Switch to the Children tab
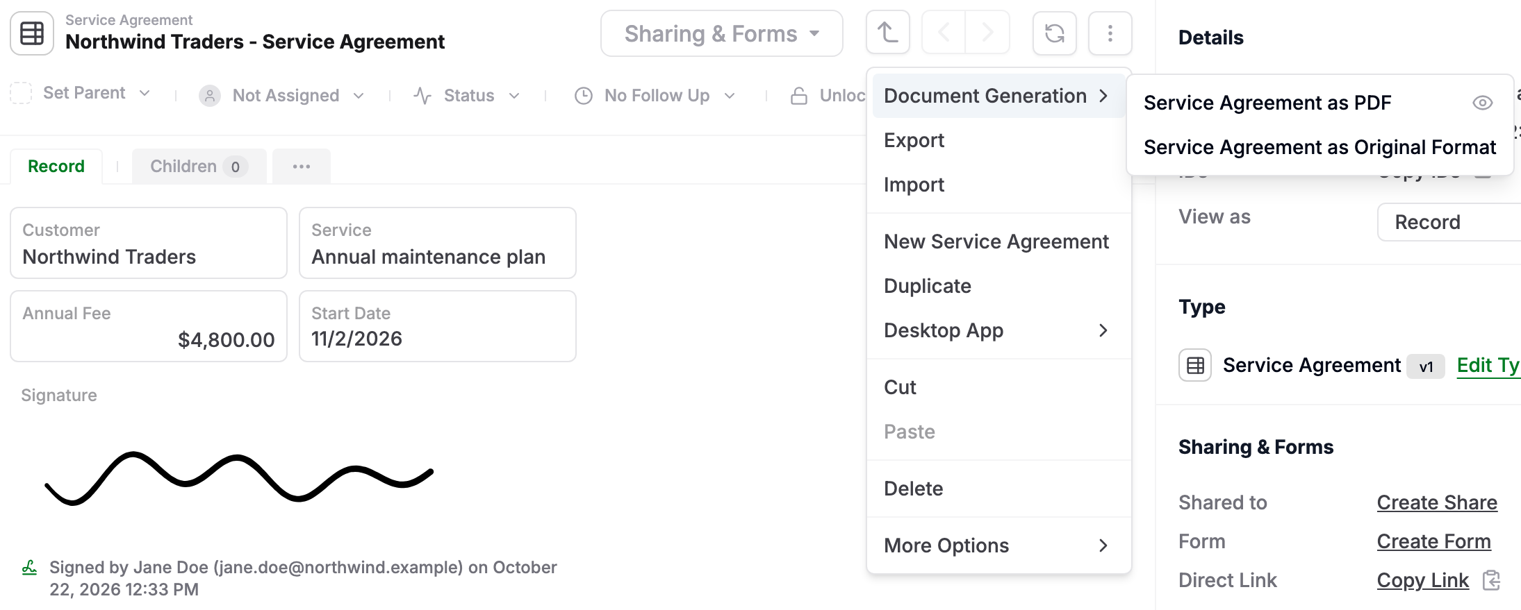Viewport: 1521px width, 610px height. tap(199, 167)
